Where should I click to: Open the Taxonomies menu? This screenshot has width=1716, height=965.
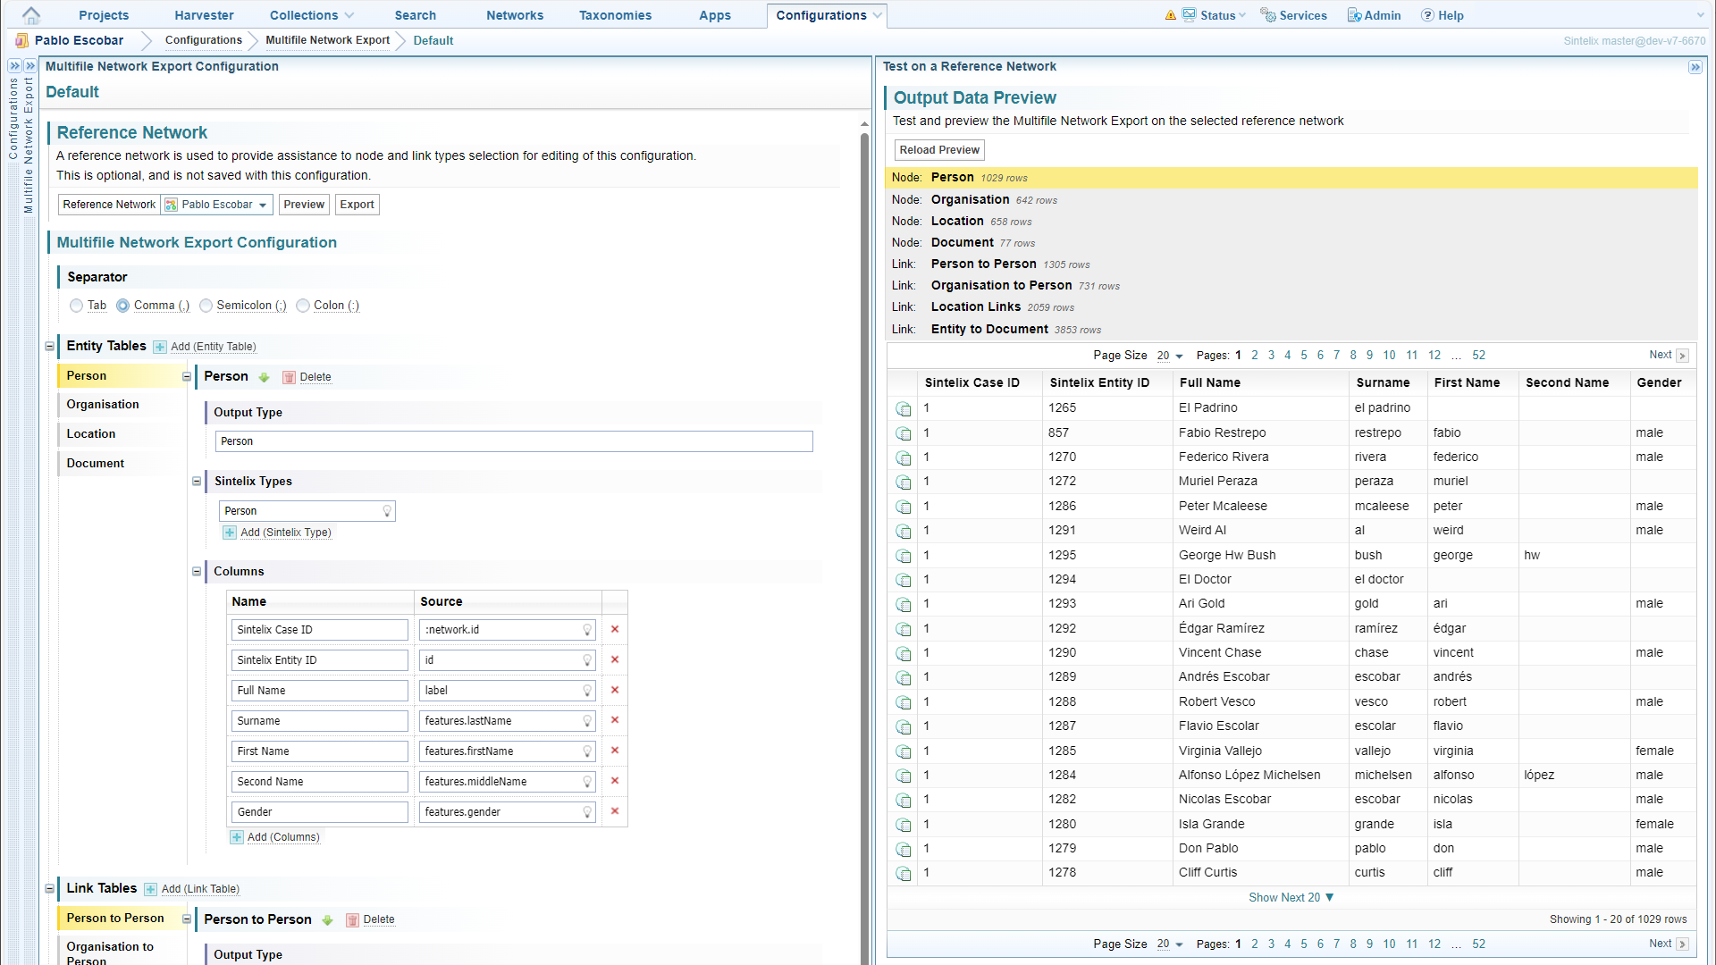[615, 15]
